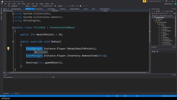Switch to PlayerController.cs tab

click(75, 9)
